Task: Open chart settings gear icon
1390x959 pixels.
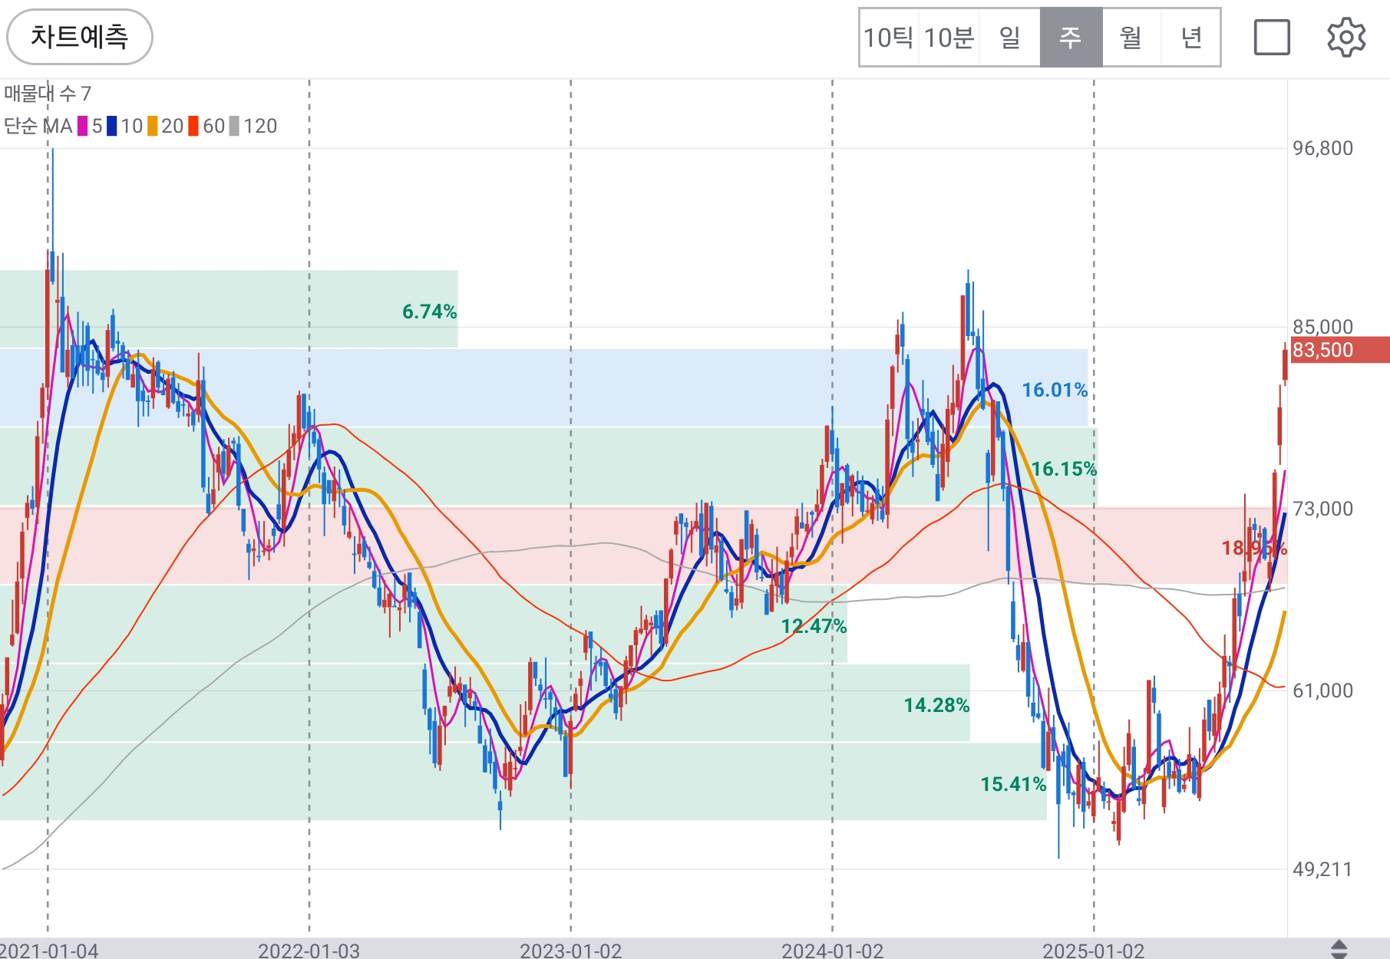Action: click(x=1346, y=38)
